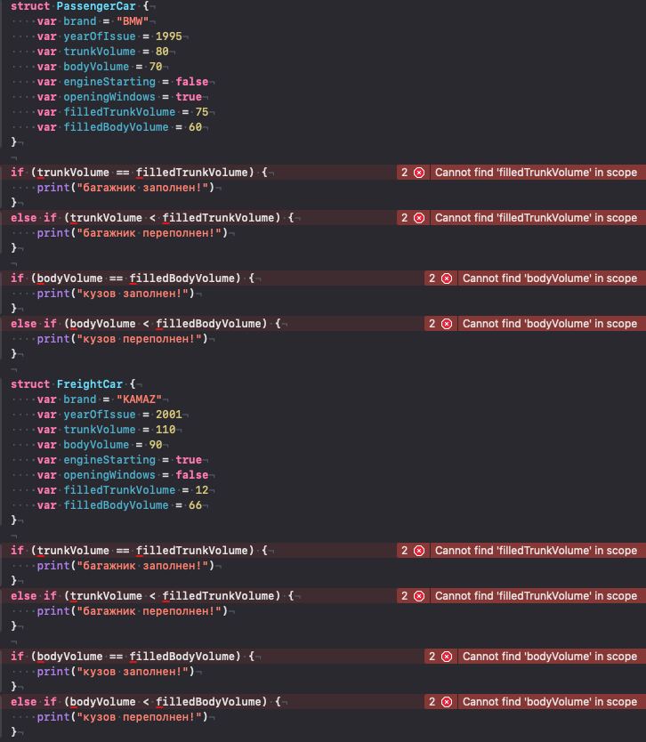This screenshot has width=646, height=742.
Task: Click the 'var bodyVolume = 70' line
Action: 100,67
